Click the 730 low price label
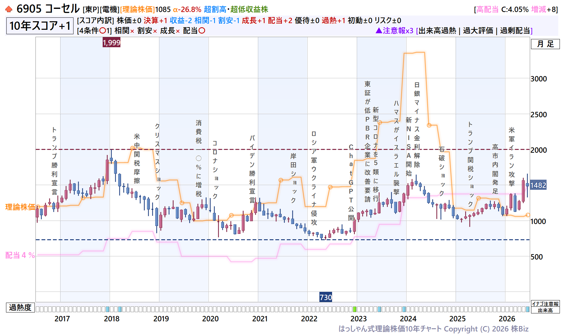This screenshot has height=334, width=564. [x=326, y=297]
